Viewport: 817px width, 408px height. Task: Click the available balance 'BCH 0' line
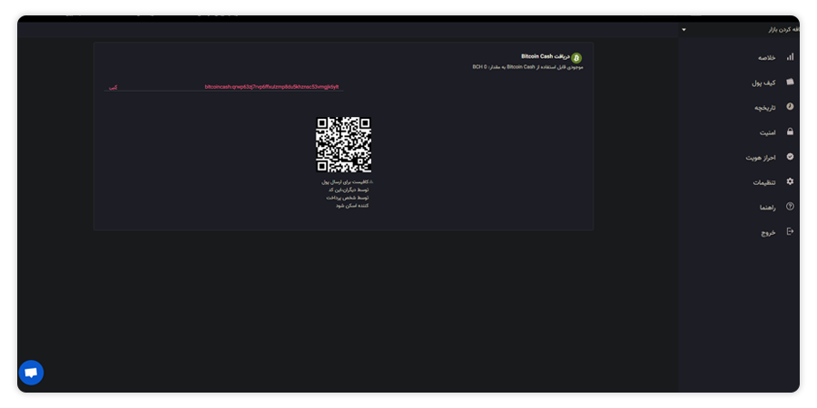(527, 67)
